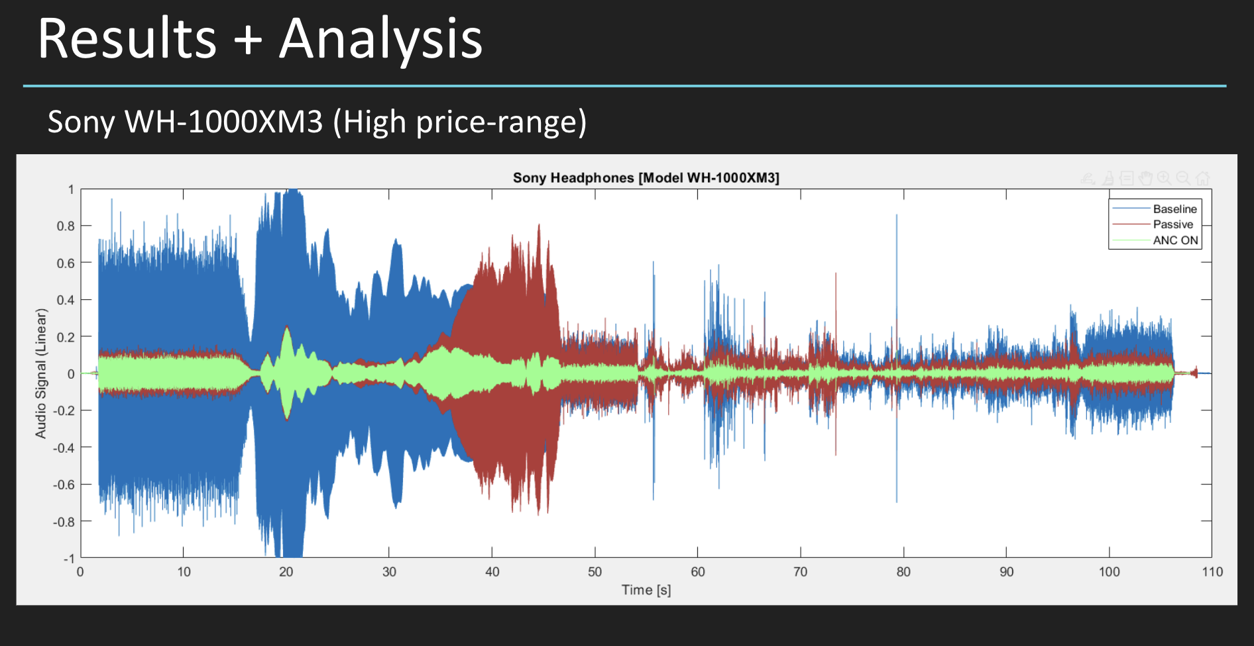Click the Results + Analysis slide heading
This screenshot has height=646, width=1254.
click(260, 40)
